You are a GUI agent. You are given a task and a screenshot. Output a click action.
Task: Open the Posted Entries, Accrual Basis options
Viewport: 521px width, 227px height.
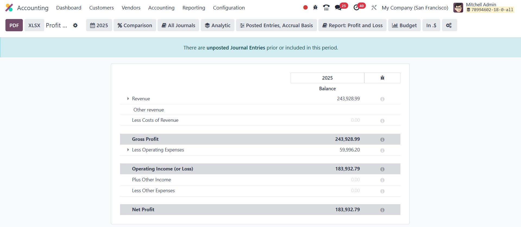(x=276, y=25)
